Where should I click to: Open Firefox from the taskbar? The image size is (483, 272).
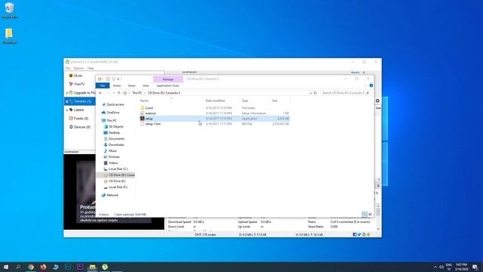(43, 267)
